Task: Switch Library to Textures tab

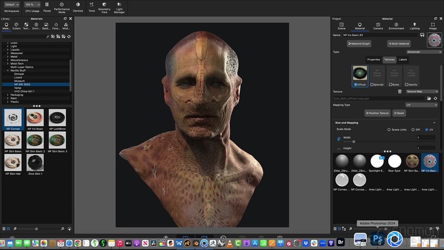Action: tap(26, 26)
